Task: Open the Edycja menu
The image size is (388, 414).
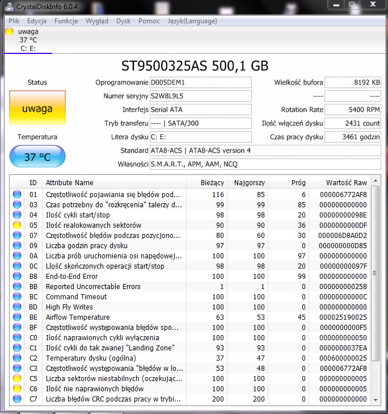Action: [x=37, y=21]
